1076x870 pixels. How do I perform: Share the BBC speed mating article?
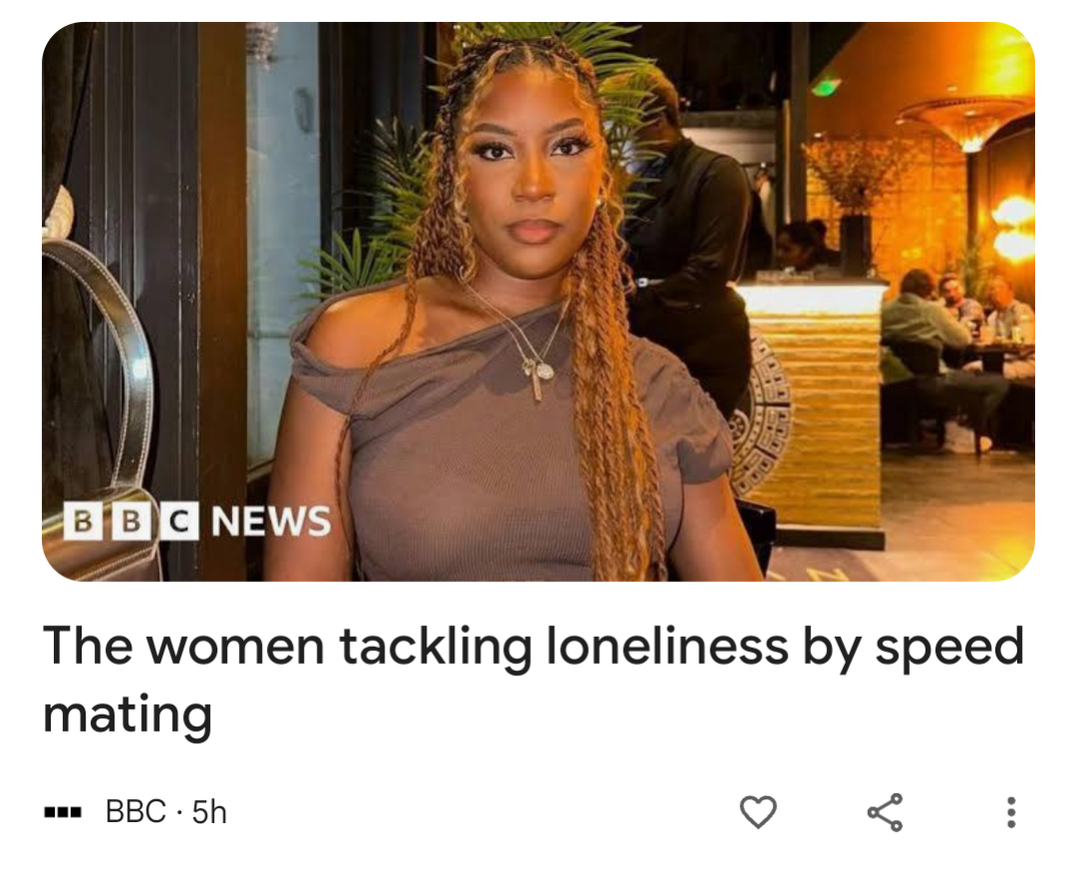tap(885, 812)
